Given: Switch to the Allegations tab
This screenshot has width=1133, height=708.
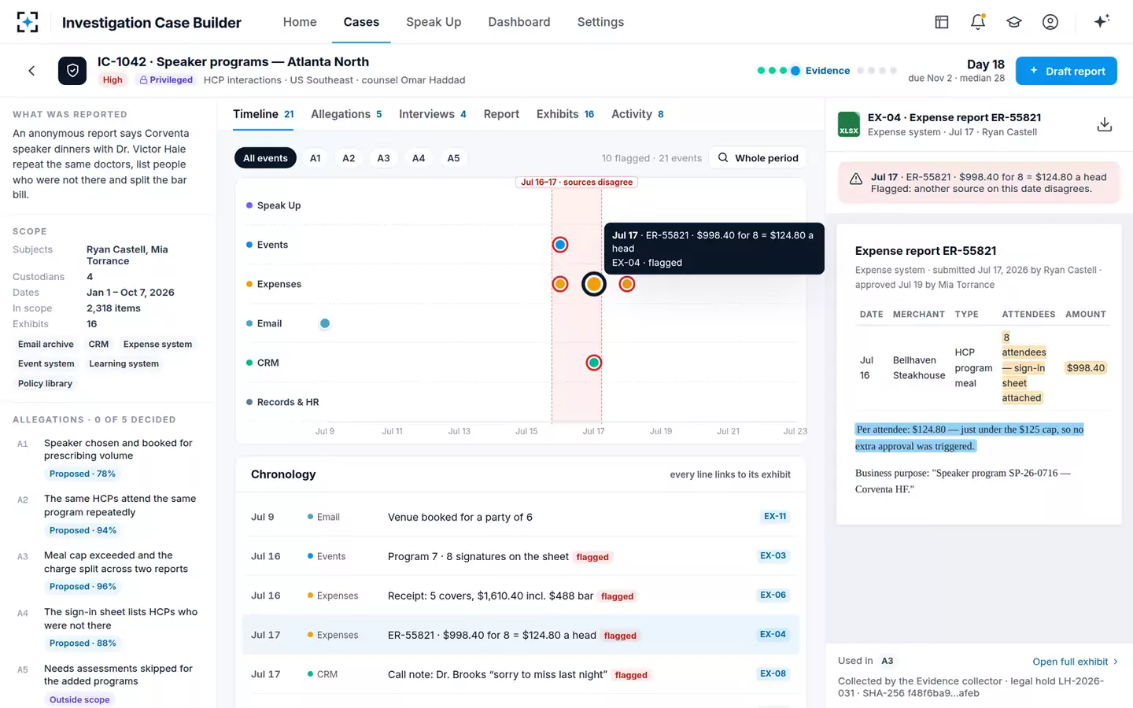Looking at the screenshot, I should [x=346, y=114].
